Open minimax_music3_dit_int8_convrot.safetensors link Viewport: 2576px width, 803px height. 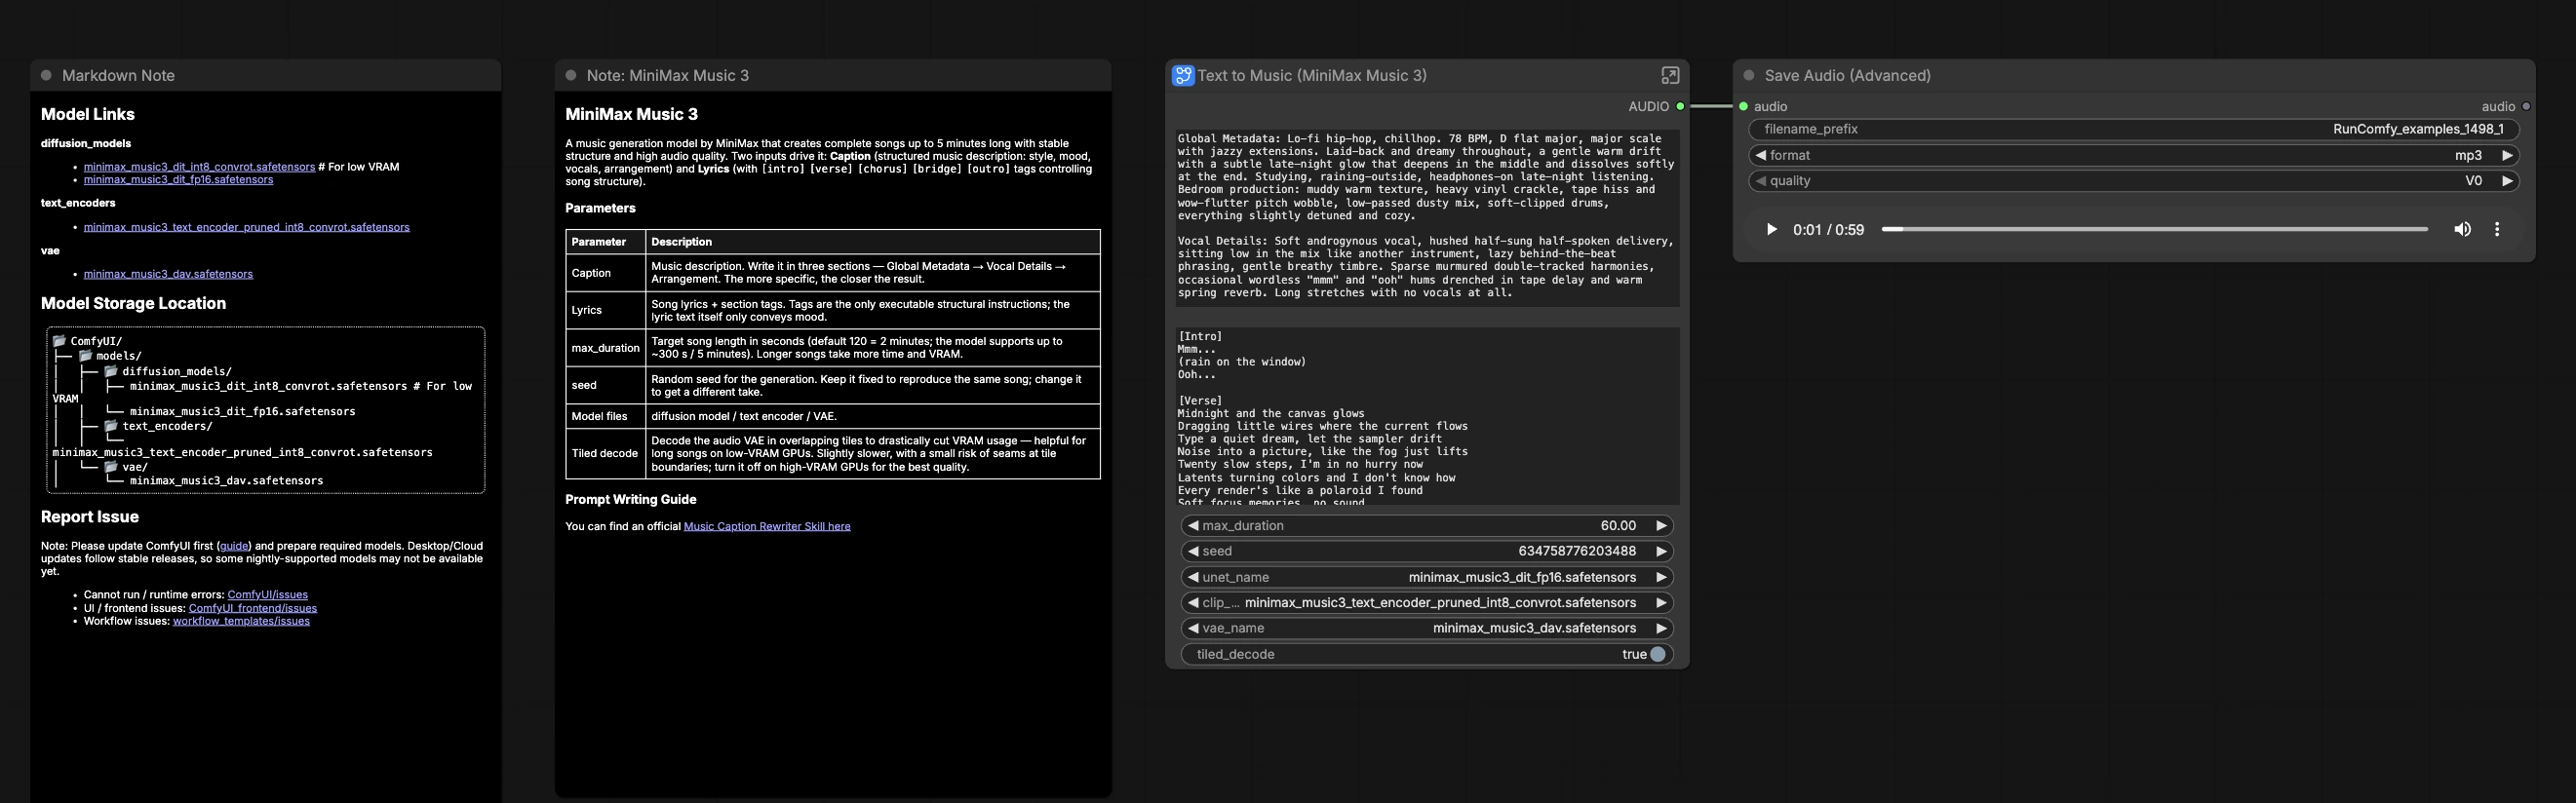(199, 167)
